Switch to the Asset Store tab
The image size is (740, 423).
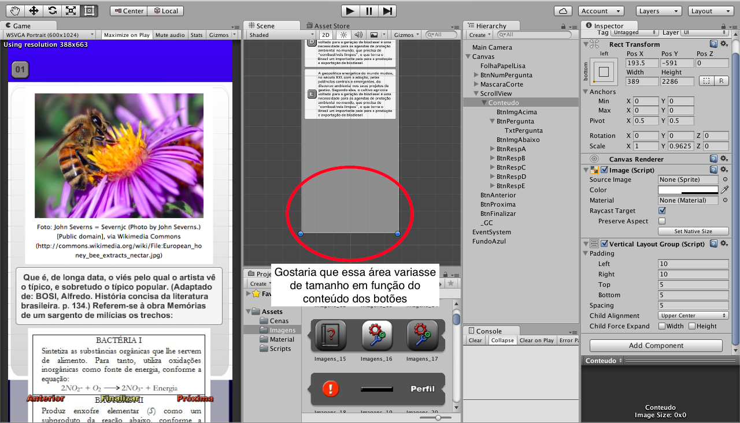[328, 26]
